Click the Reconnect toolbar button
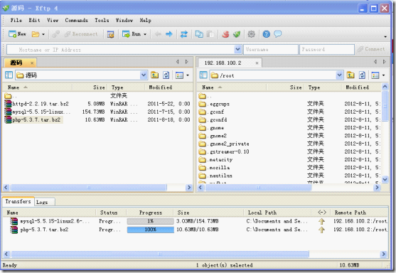This screenshot has width=396, height=273. [81, 34]
